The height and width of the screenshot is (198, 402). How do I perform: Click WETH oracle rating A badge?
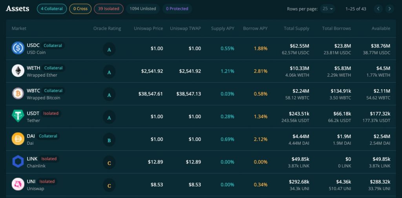coord(109,72)
